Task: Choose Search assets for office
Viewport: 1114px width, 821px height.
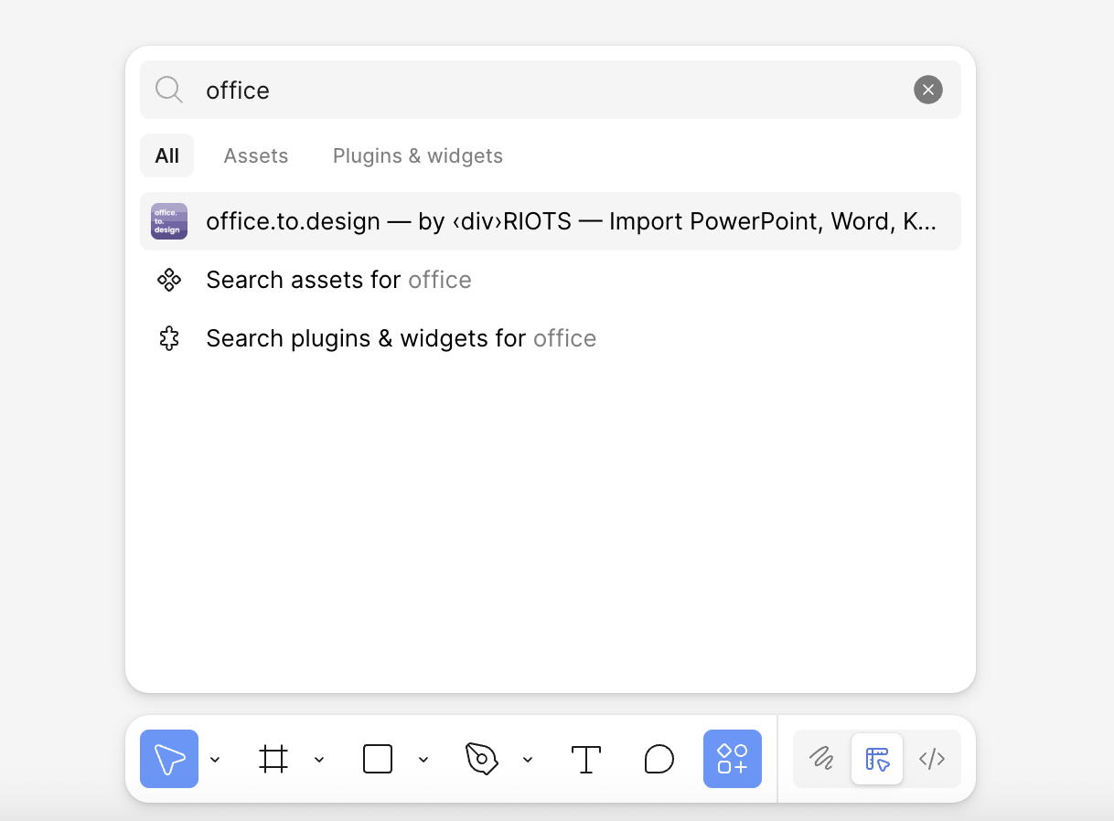Action: tap(551, 280)
